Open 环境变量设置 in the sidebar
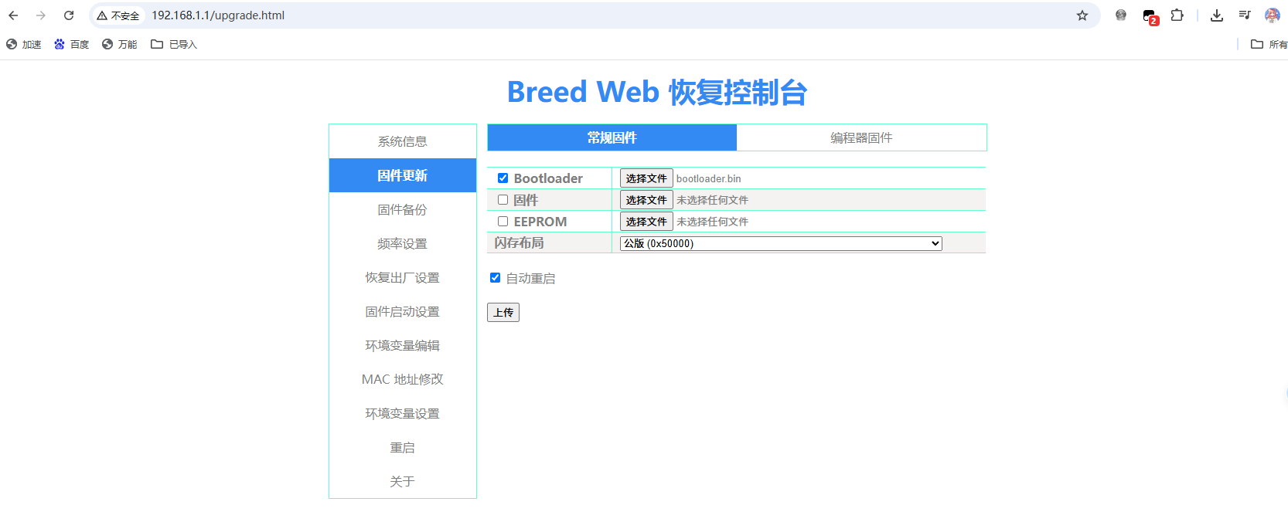The image size is (1288, 522). coord(403,413)
